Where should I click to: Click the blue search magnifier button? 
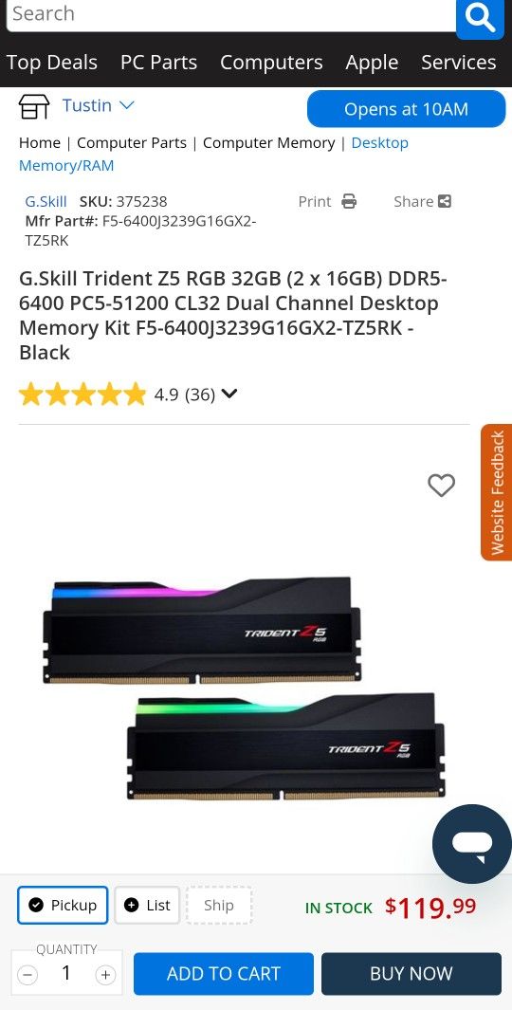pos(480,18)
